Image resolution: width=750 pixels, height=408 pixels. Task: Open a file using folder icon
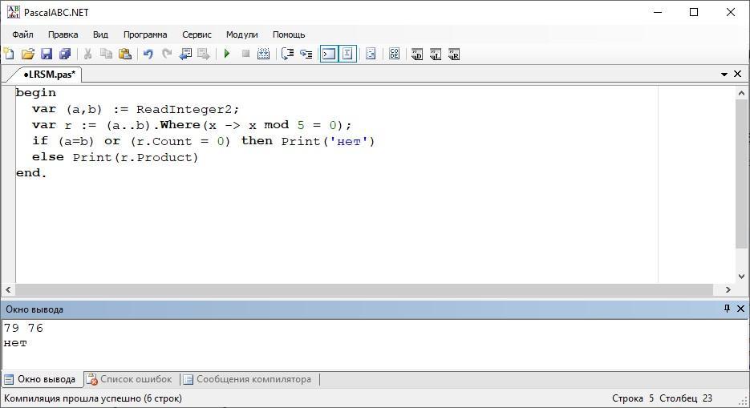[28, 54]
